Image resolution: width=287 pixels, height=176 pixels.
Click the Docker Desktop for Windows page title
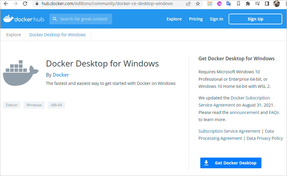click(x=102, y=64)
